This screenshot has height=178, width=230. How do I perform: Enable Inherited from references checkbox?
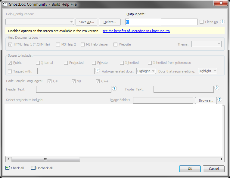(150, 63)
